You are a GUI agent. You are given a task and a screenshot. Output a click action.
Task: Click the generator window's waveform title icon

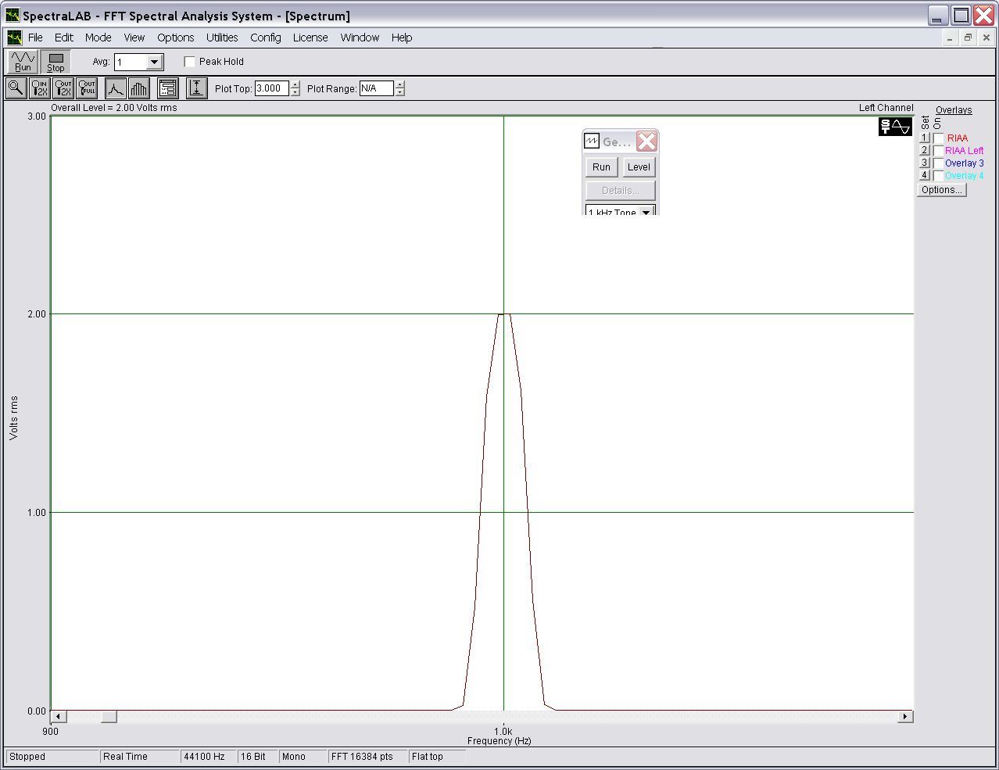pos(592,141)
